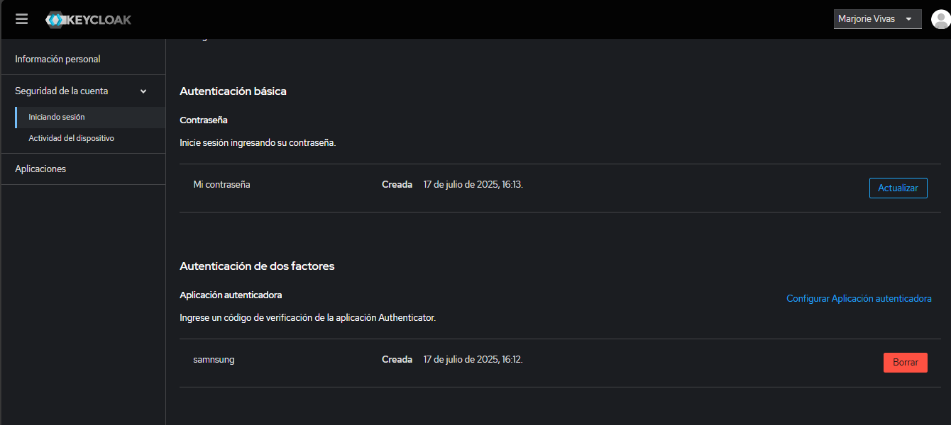Screen dimensions: 951x425
Task: Toggle the hamburger sidebar menu icon
Action: pos(21,19)
